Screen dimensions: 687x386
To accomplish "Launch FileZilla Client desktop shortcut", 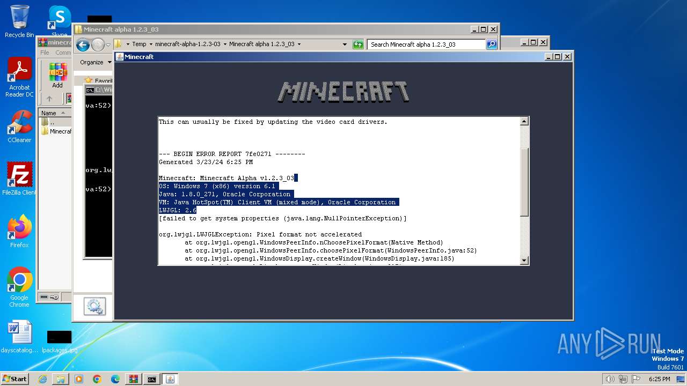I will [19, 179].
